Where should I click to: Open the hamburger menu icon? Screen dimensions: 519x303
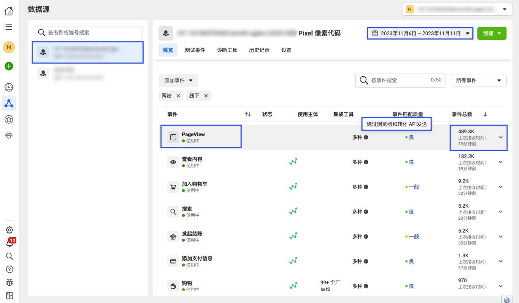click(9, 27)
